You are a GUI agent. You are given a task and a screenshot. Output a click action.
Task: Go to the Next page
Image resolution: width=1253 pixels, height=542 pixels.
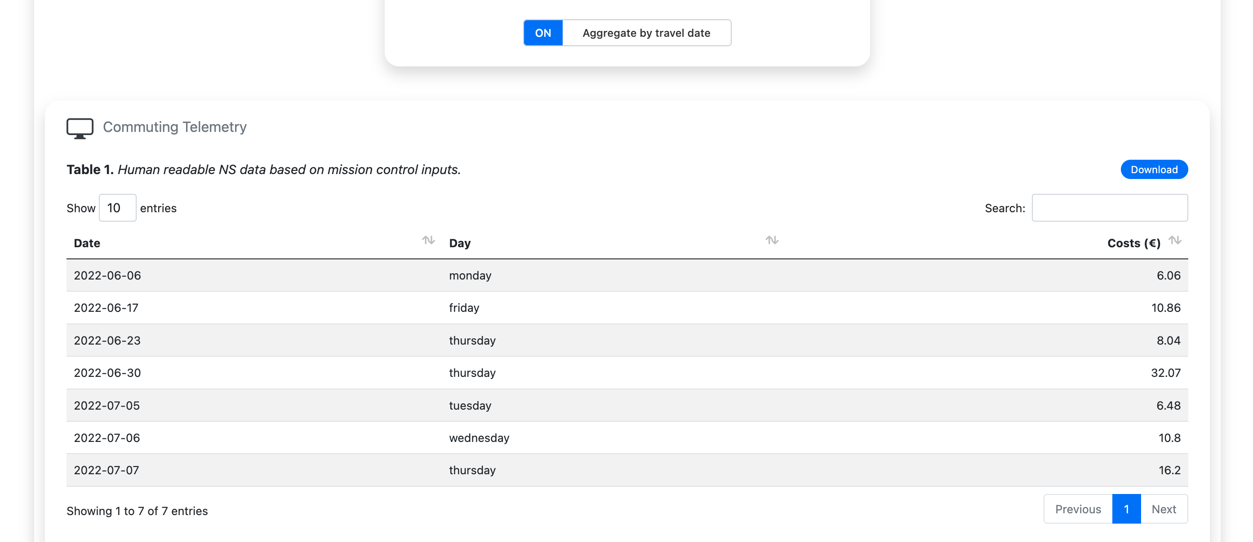pyautogui.click(x=1164, y=509)
